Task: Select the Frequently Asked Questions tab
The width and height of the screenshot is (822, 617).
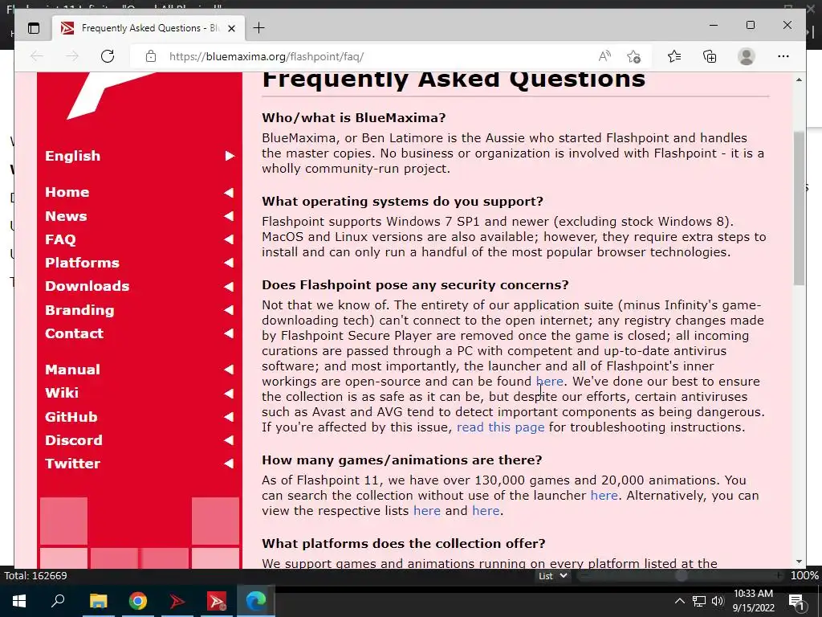Action: [x=149, y=28]
